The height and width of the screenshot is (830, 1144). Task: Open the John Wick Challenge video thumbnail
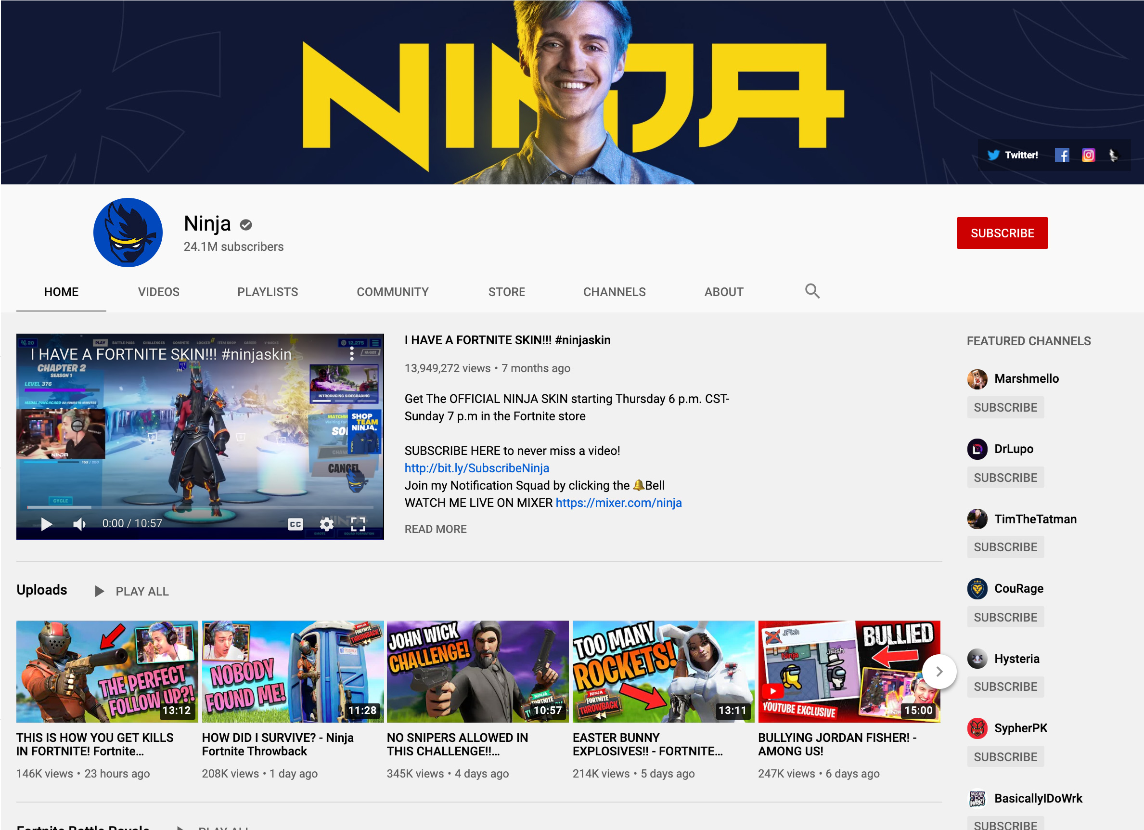tap(477, 671)
